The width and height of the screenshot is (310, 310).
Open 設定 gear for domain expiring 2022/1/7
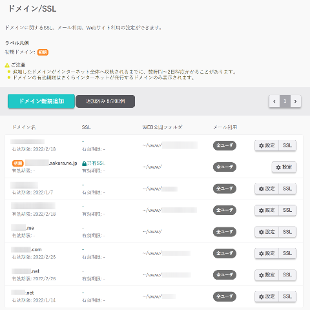click(267, 189)
